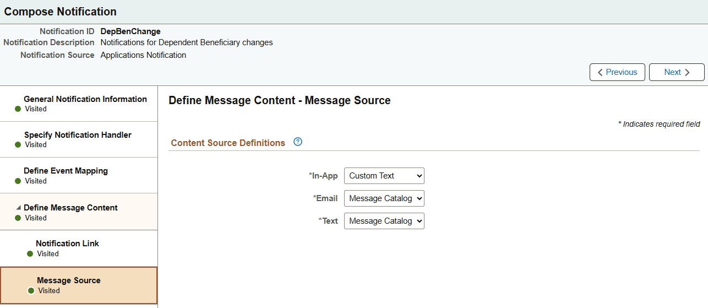Click green status dot under General Notification Information

point(18,109)
